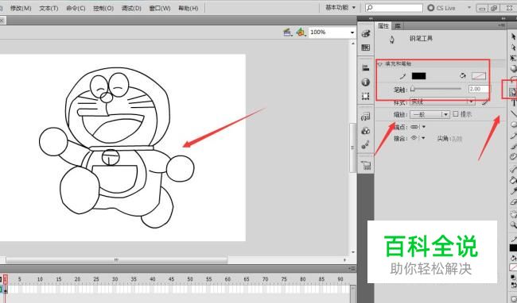Image resolution: width=517 pixels, height=303 pixels.
Task: Open the Swatches panel from dock
Action: pyautogui.click(x=366, y=48)
